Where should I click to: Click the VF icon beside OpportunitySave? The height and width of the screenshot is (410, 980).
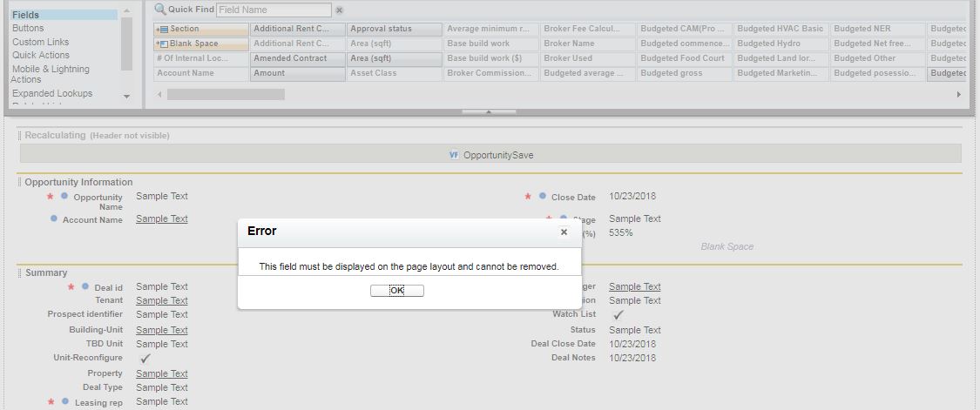click(x=454, y=154)
